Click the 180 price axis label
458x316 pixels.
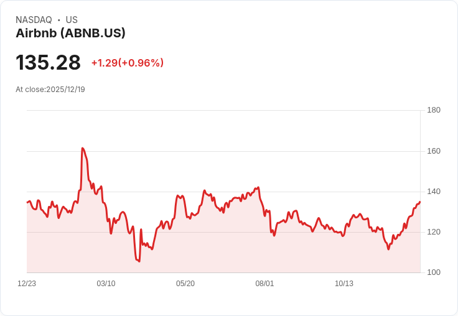pos(434,110)
